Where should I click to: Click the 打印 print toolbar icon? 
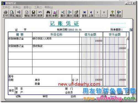click(6, 14)
